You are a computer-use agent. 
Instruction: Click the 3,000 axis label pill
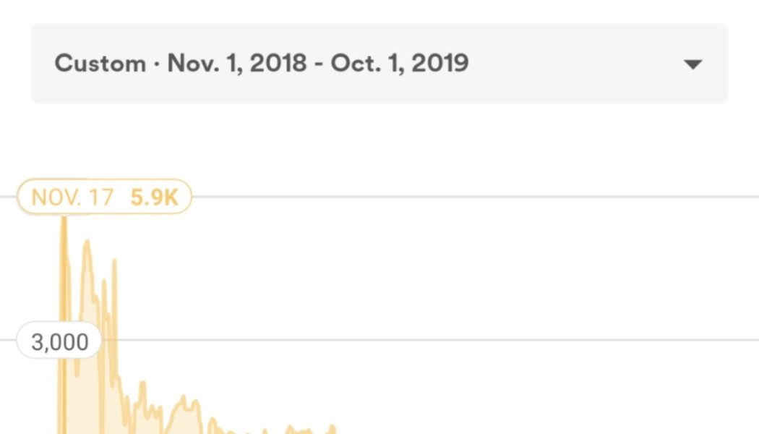(x=60, y=342)
